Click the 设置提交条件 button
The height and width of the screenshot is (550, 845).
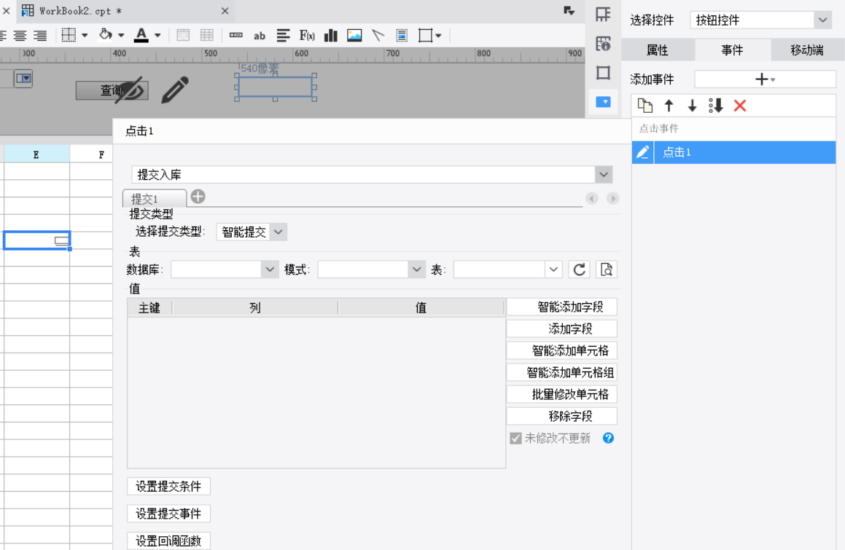click(168, 487)
